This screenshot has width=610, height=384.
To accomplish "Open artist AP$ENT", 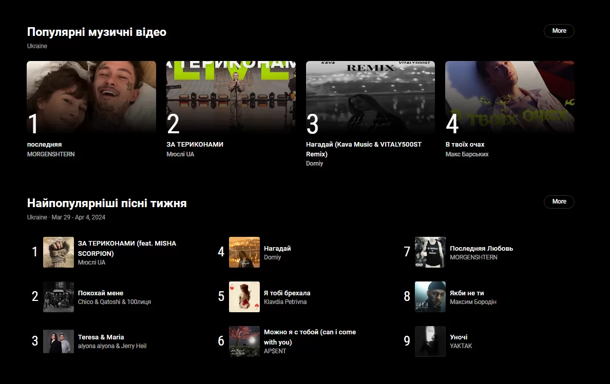I will click(275, 351).
